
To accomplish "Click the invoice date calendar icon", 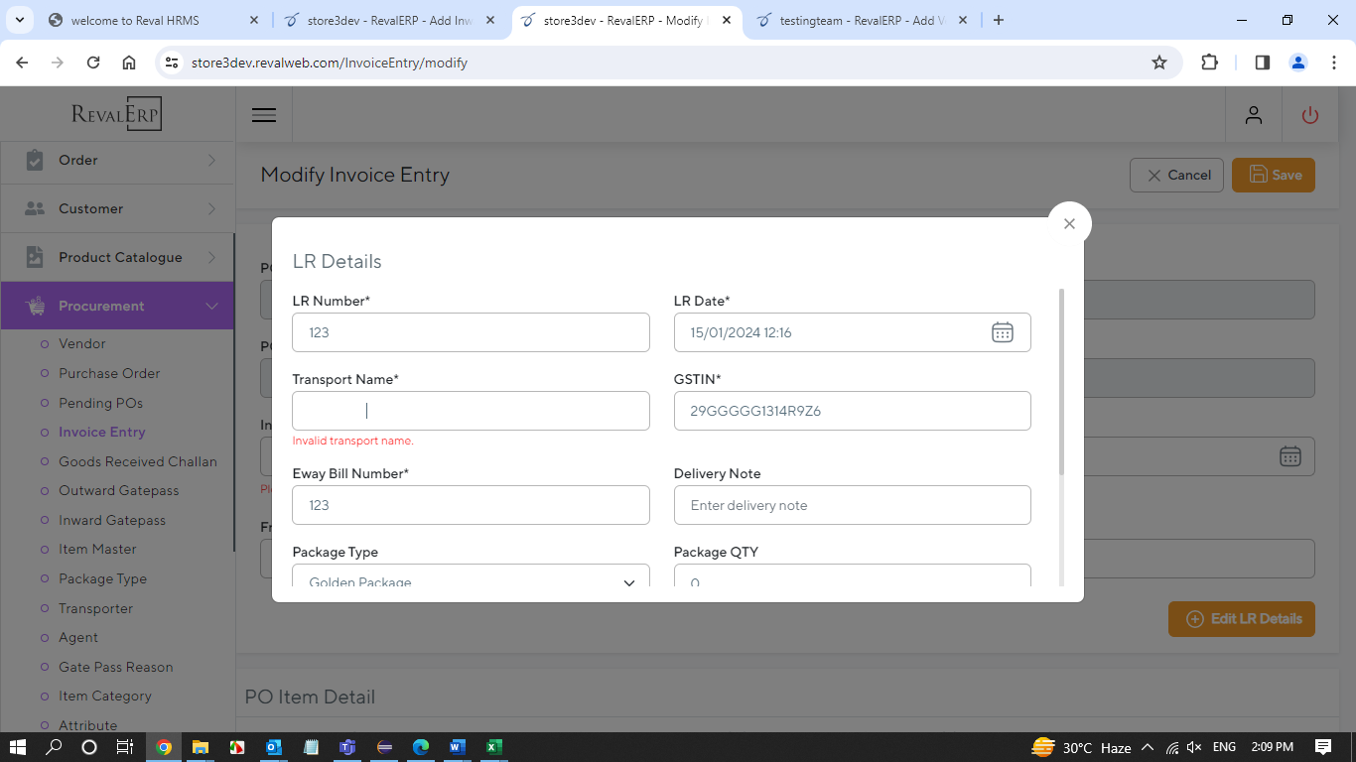I will coord(1289,456).
